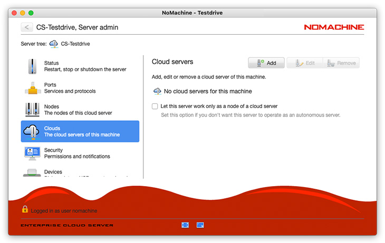Enable 'work only as a node' checkbox

pyautogui.click(x=155, y=106)
